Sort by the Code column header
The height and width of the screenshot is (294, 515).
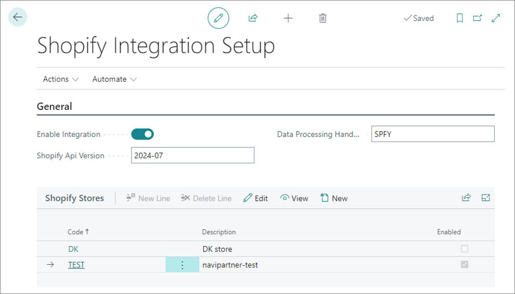(78, 232)
